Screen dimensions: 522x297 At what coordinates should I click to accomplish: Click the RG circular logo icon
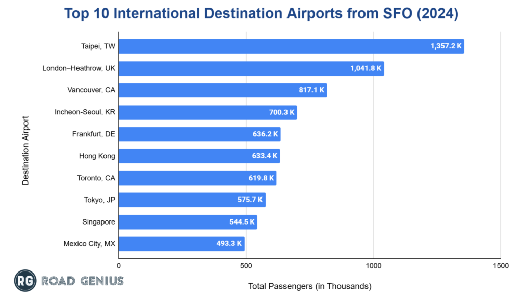pos(25,281)
